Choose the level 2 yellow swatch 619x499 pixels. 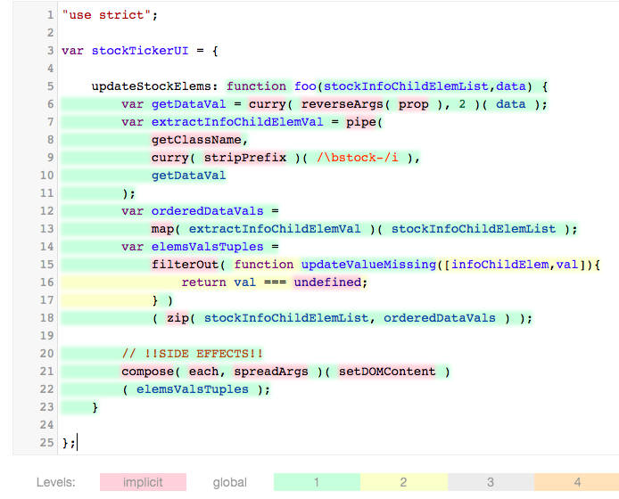point(403,482)
